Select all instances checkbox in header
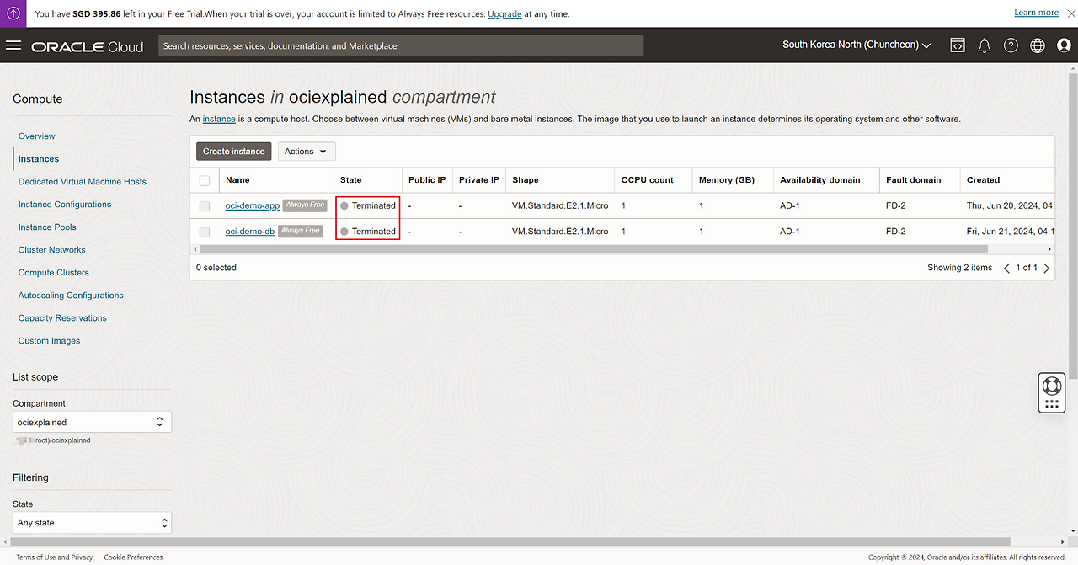Screen dimensions: 1078x565 point(205,180)
